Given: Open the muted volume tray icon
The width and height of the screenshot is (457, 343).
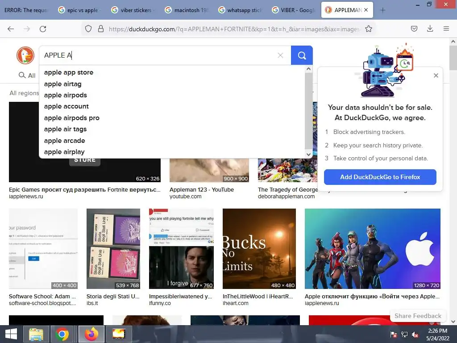Looking at the screenshot, I should (415, 335).
